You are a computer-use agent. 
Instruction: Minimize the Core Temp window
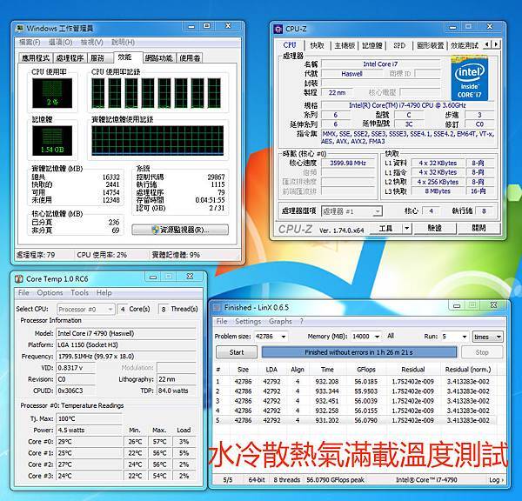[153, 277]
